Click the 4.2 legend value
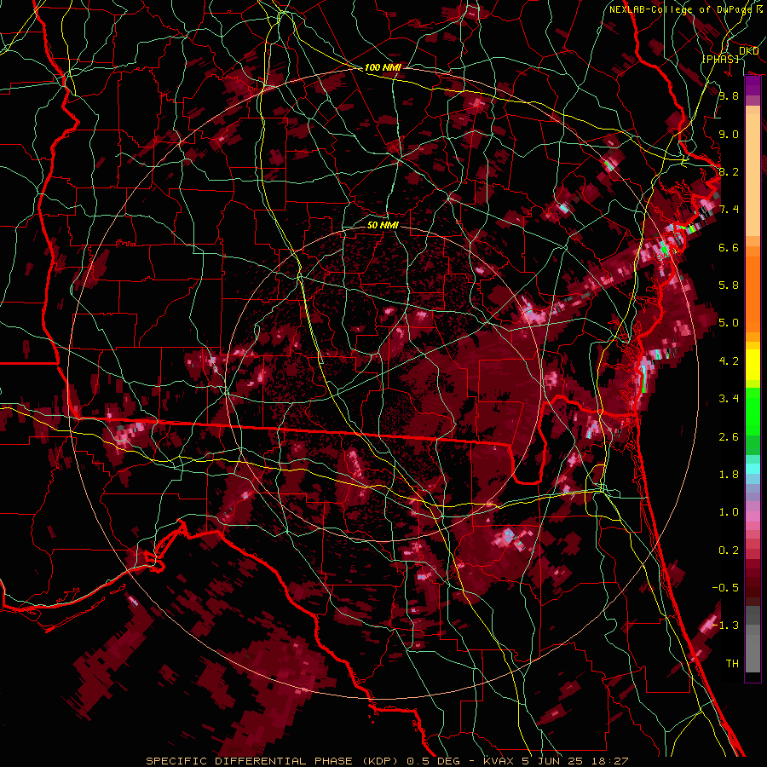The width and height of the screenshot is (767, 767). pyautogui.click(x=729, y=361)
